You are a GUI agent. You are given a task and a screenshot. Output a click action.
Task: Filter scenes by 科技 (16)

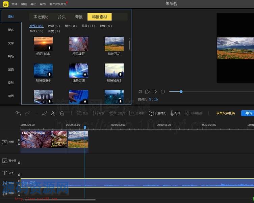pos(36,31)
